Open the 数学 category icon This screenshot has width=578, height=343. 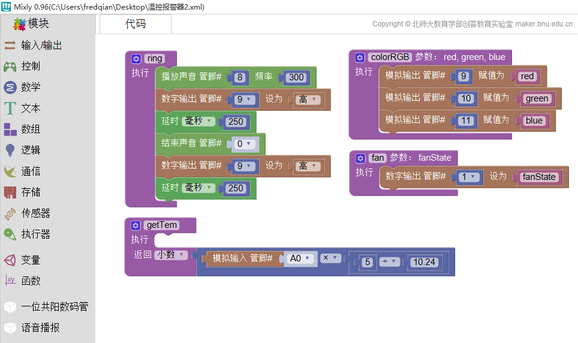click(10, 88)
